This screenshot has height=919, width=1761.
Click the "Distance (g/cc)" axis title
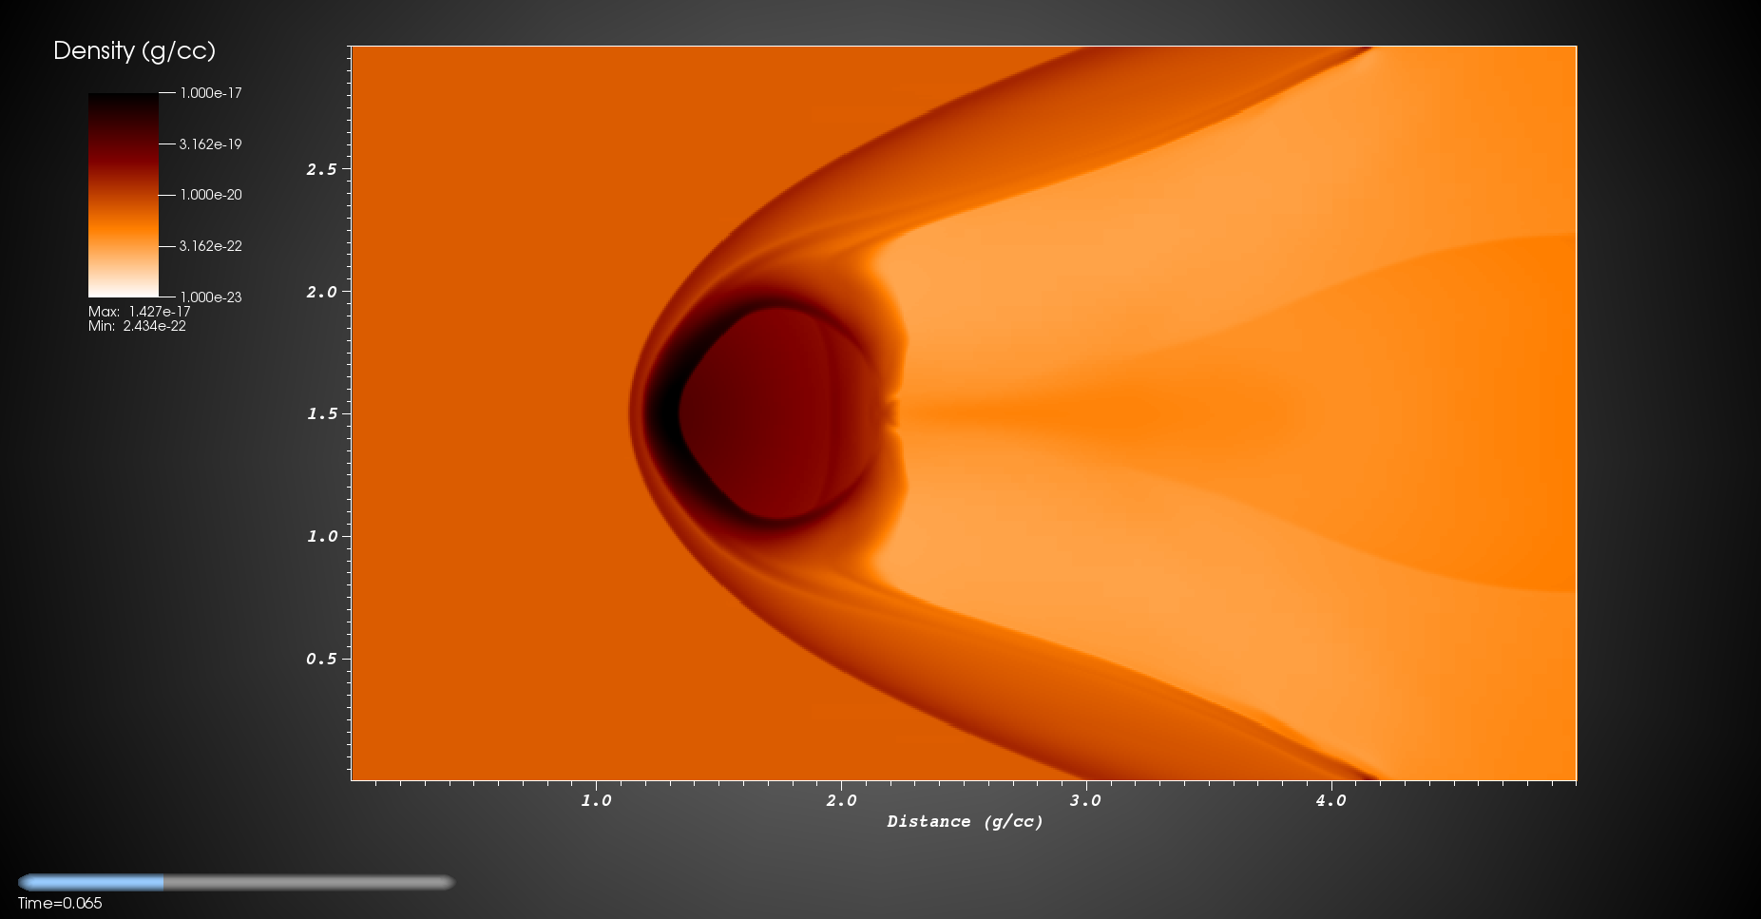click(965, 822)
